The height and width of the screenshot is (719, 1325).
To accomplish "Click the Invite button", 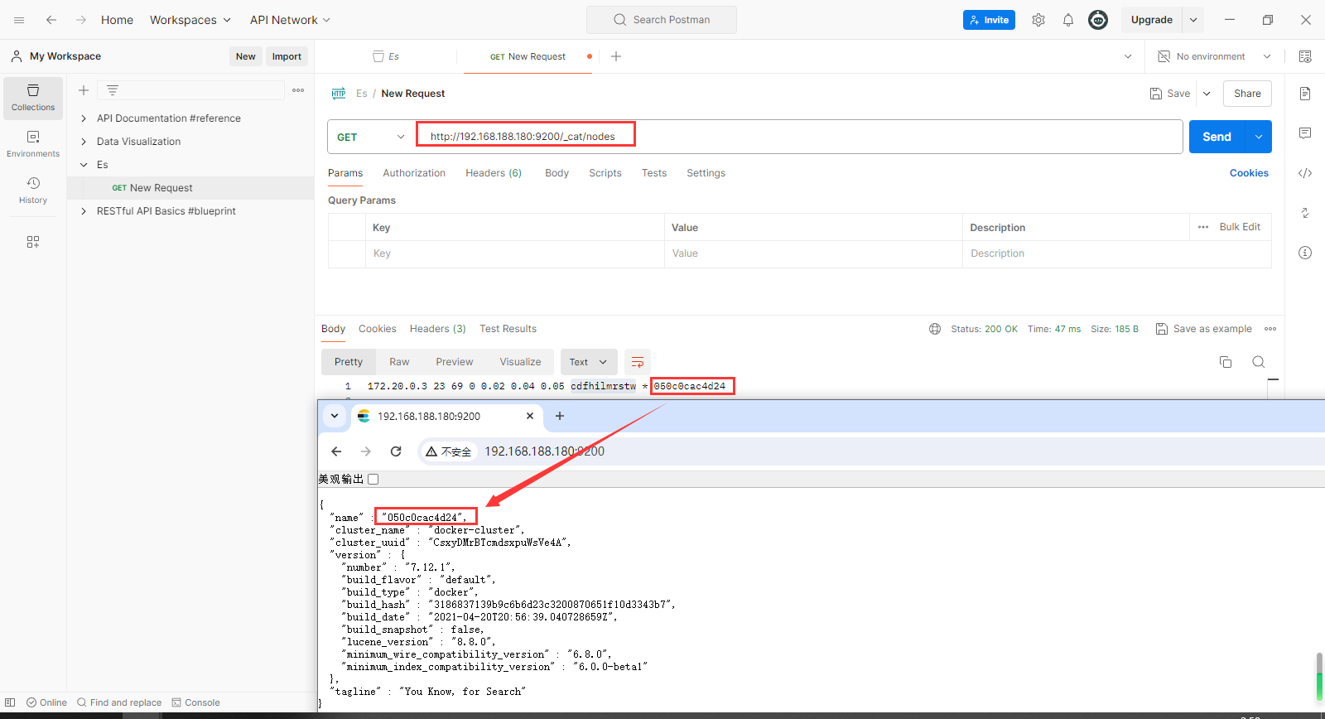I will [989, 20].
